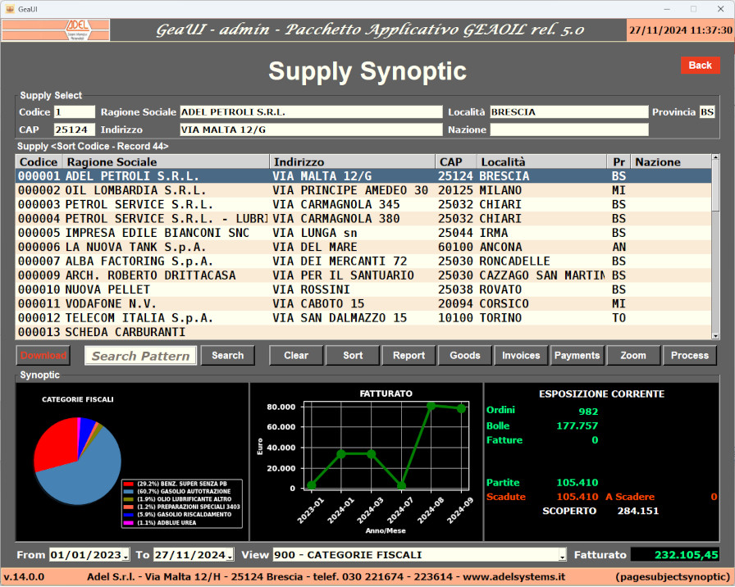Select row 000009 ARCH. ROBERTO DRITTACASA
735x587 pixels.
[x=363, y=275]
